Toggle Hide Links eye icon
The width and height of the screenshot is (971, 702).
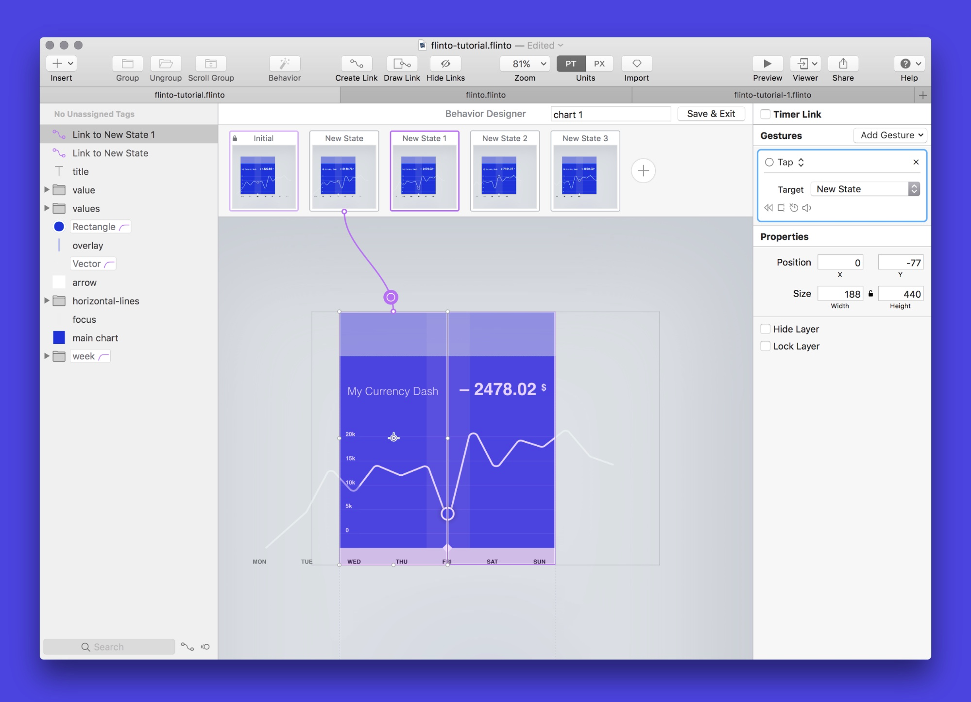[445, 64]
